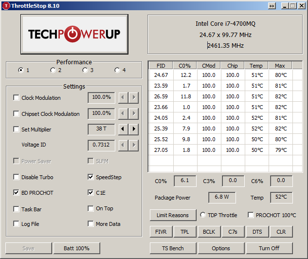
Task: Decrease the Set Multiplier value with left arrow
Action: click(x=124, y=129)
